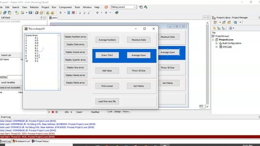Click the Run play arrow in main toolbar
260x146 pixels.
point(61,13)
